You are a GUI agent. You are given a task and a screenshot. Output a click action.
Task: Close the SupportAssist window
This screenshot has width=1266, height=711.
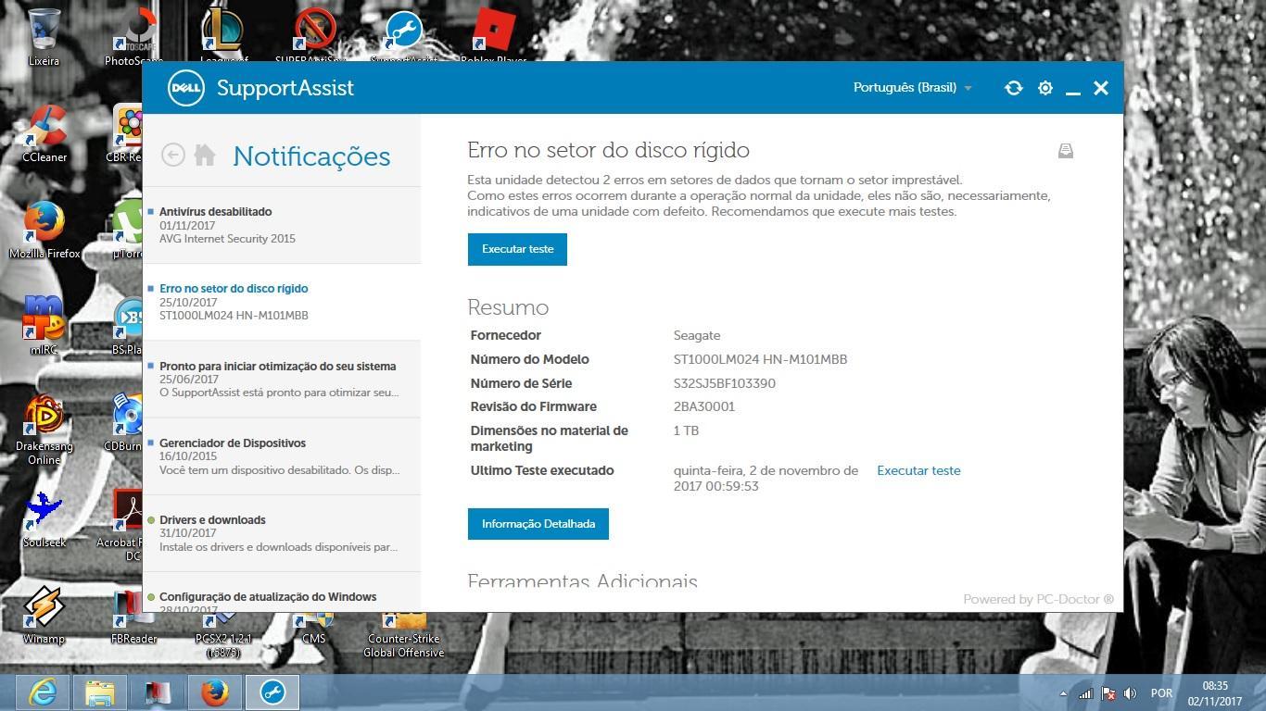1101,88
